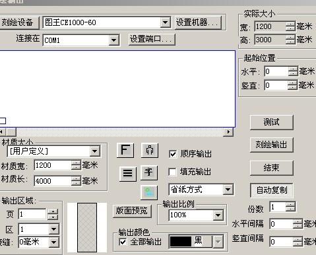316x255 pixels.
Task: Open the 黑 output color dropdown
Action: click(218, 242)
